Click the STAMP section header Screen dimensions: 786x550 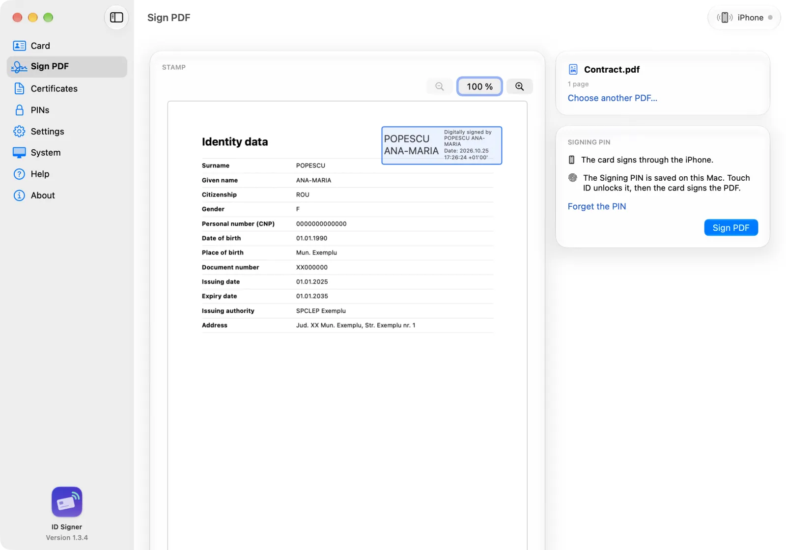[x=174, y=67]
